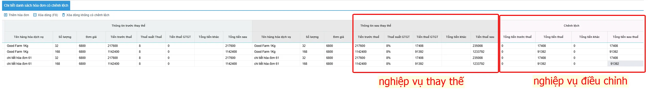Screen dimensions: 648x96
Task: Click the Tổng tiền trước thuế column header
Action: [517, 37]
